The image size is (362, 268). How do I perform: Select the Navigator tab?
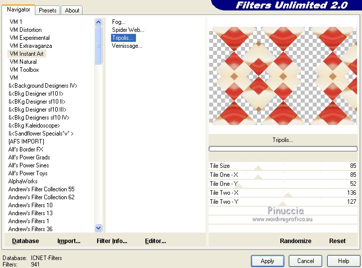(18, 9)
